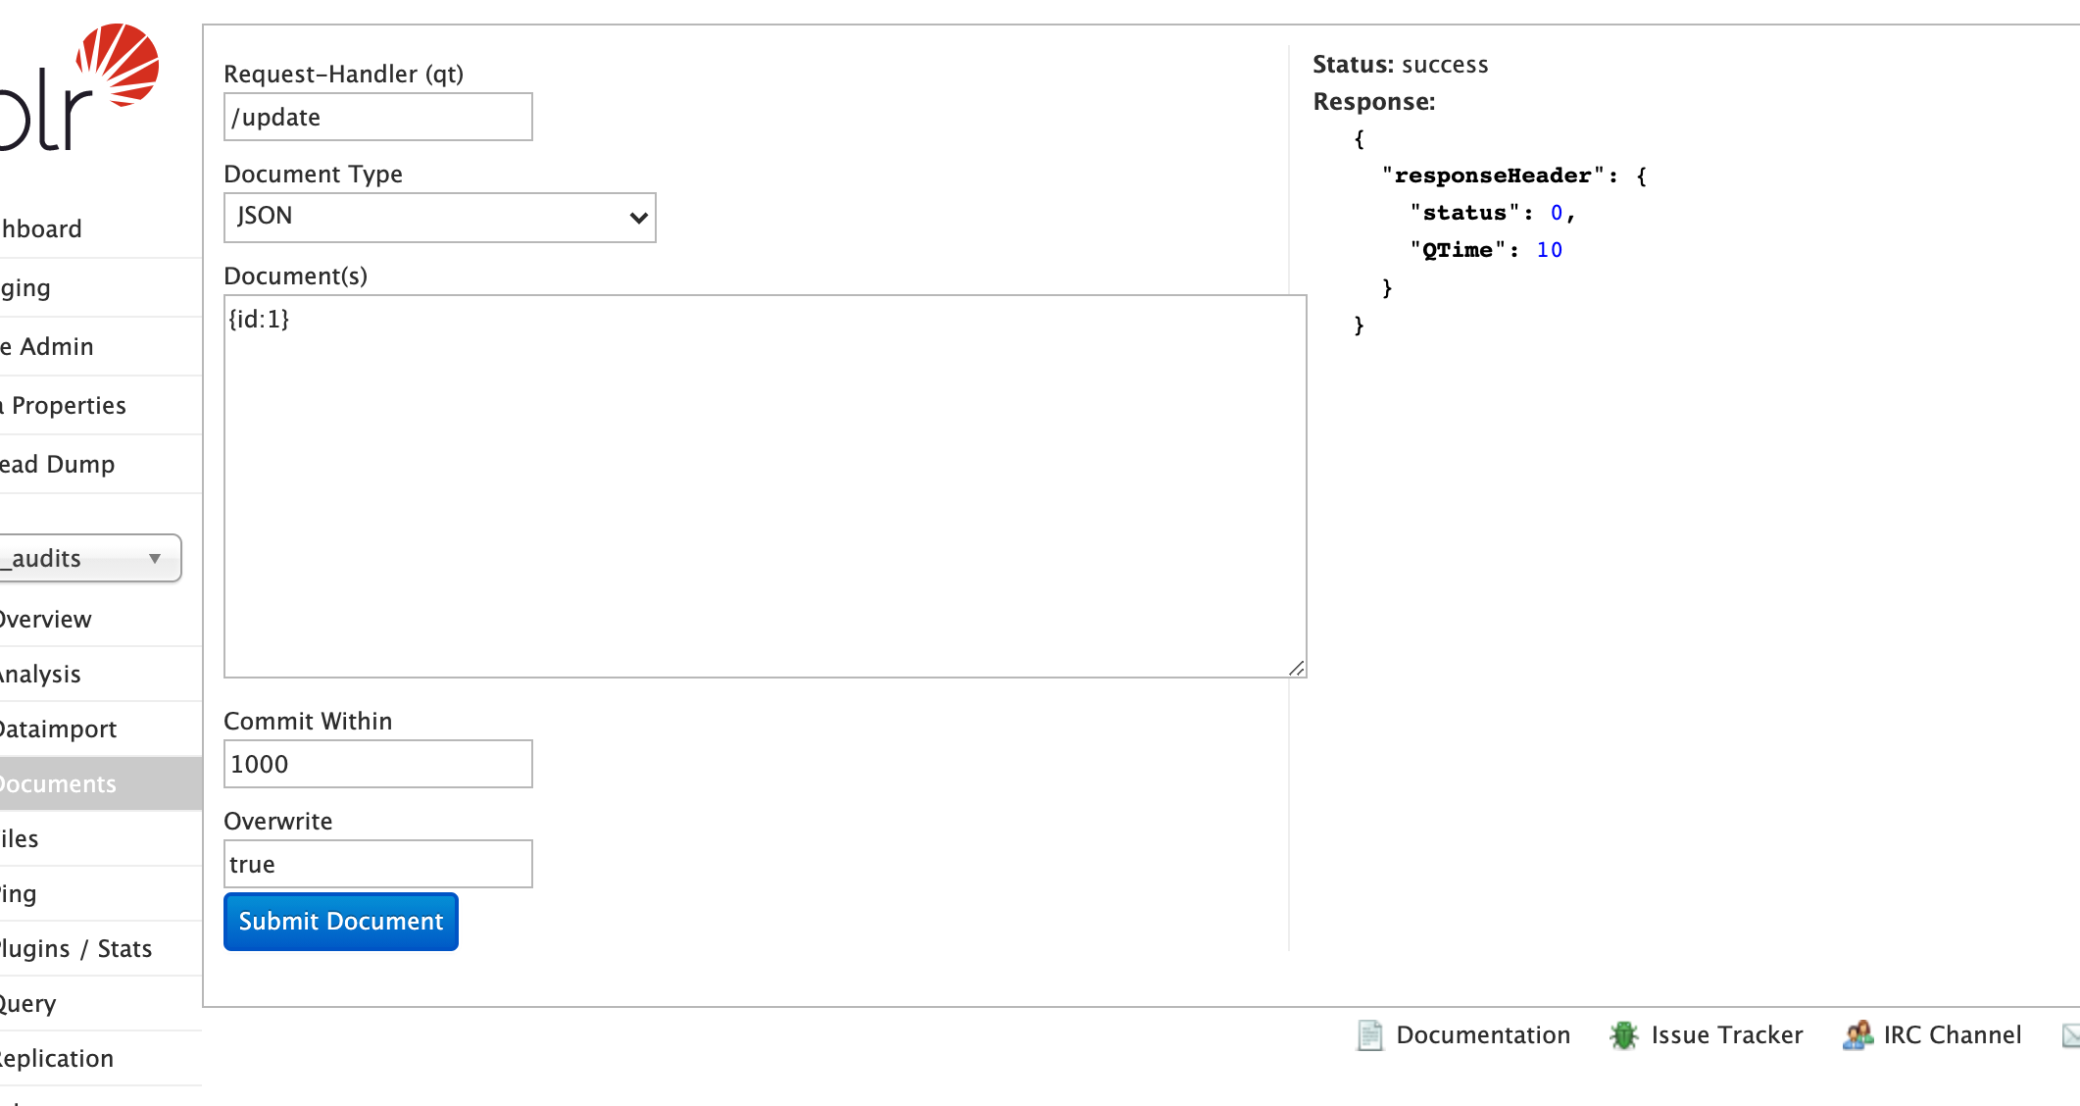Click the IRC Channel people icon
Screen dimensions: 2080x1106
(x=1857, y=1035)
